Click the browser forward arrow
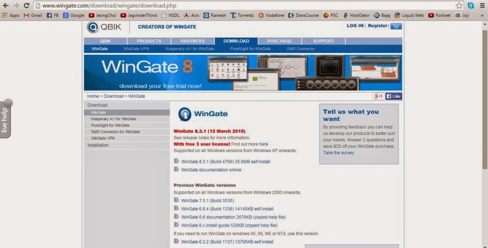488x248 pixels. point(16,6)
